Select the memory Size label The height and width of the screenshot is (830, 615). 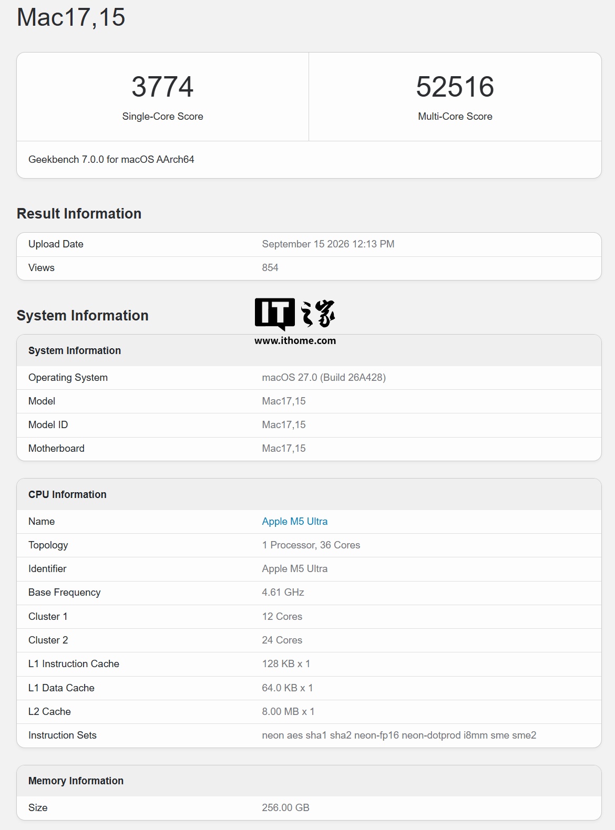coord(38,807)
